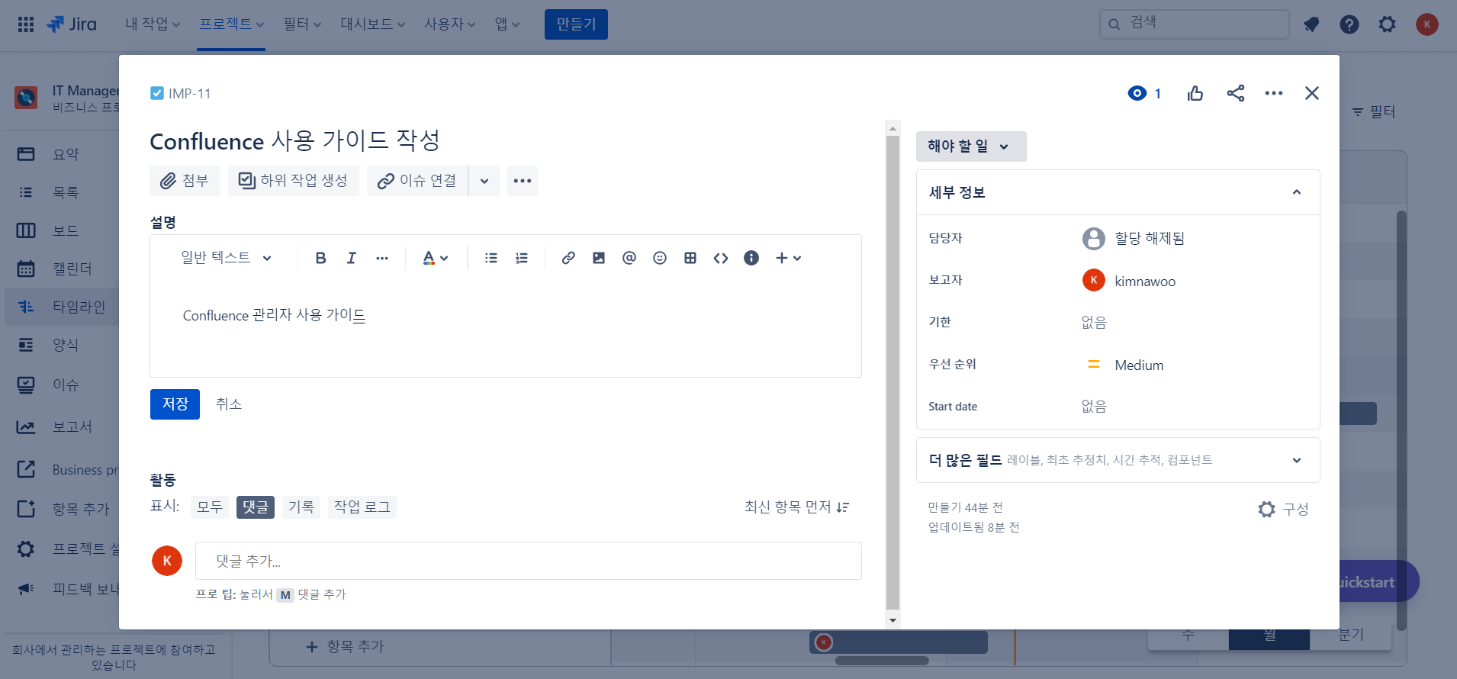Open 대시보드 menu

point(372,24)
